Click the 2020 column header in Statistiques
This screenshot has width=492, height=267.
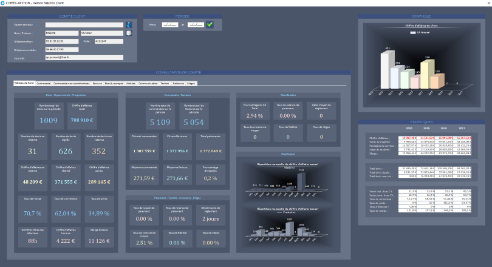(409, 129)
